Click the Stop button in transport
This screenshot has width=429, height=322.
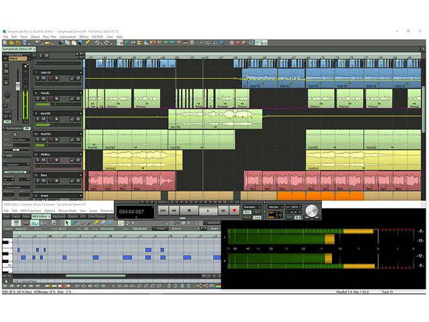coord(188,211)
